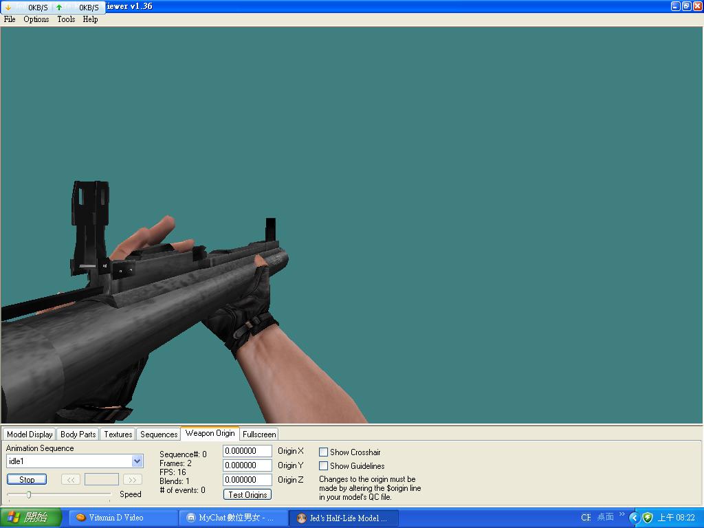This screenshot has height=528, width=704.
Task: Minimize the model viewer window
Action: point(675,5)
